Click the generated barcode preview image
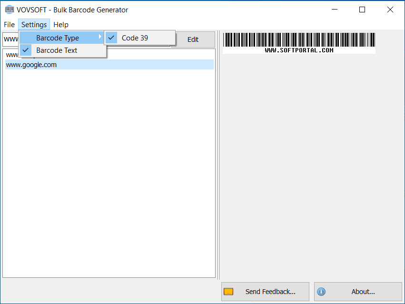Image resolution: width=405 pixels, height=304 pixels. coord(298,42)
